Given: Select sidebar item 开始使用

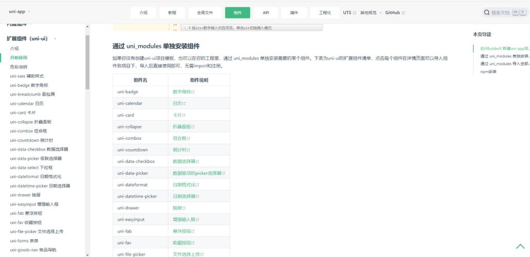Looking at the screenshot, I should (x=19, y=58).
